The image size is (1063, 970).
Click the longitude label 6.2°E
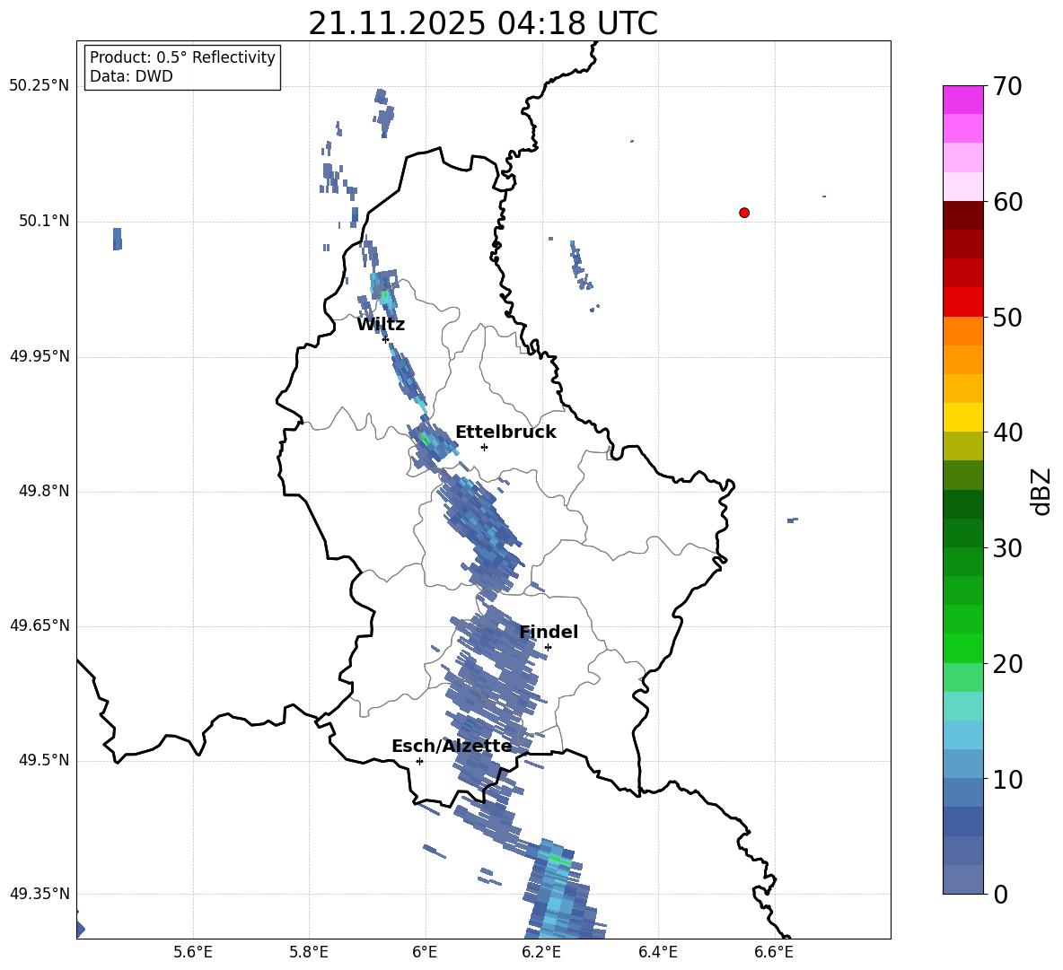click(541, 952)
